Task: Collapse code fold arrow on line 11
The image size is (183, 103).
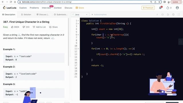Action: pyautogui.click(x=78, y=49)
